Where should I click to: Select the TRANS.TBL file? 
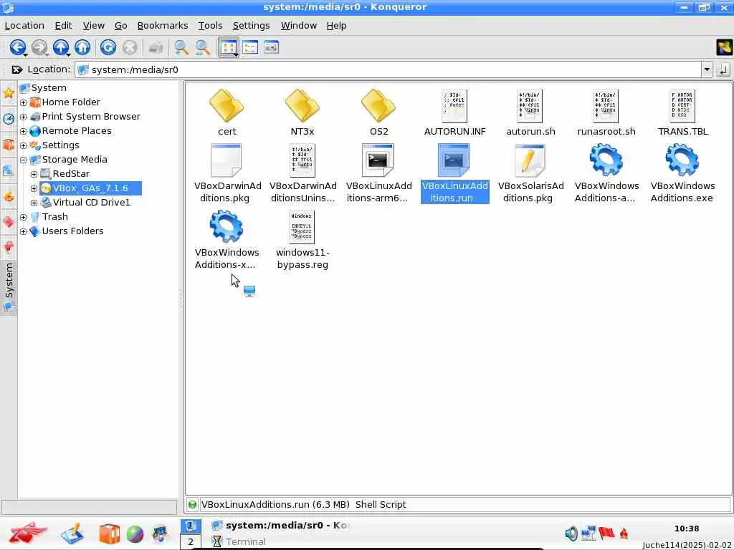pyautogui.click(x=682, y=112)
